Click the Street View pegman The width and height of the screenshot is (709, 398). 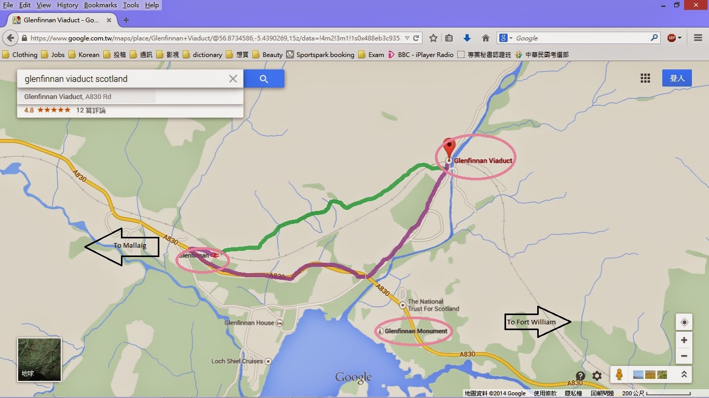click(619, 374)
